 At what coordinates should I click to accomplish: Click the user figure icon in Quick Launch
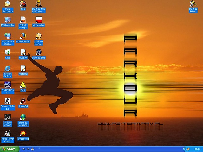(33, 149)
